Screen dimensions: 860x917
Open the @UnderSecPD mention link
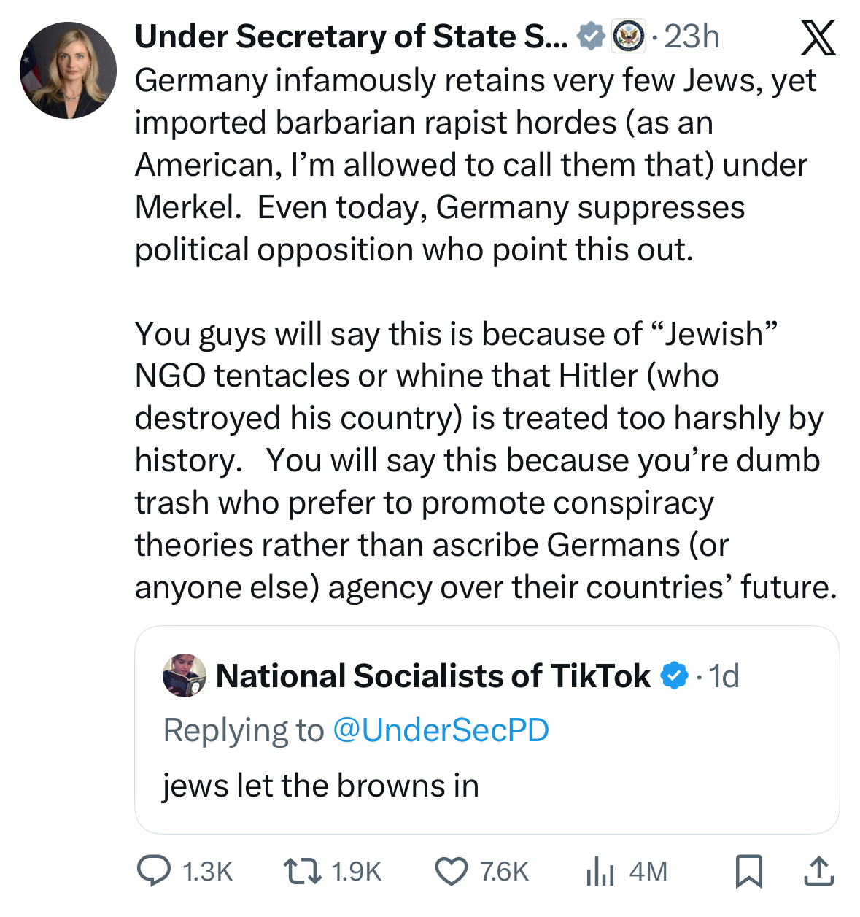coord(441,730)
